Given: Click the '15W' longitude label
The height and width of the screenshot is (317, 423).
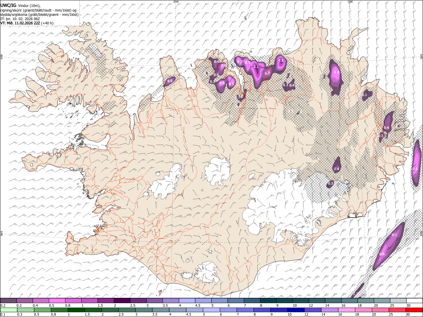Looking at the screenshot, I should (x=350, y=2).
